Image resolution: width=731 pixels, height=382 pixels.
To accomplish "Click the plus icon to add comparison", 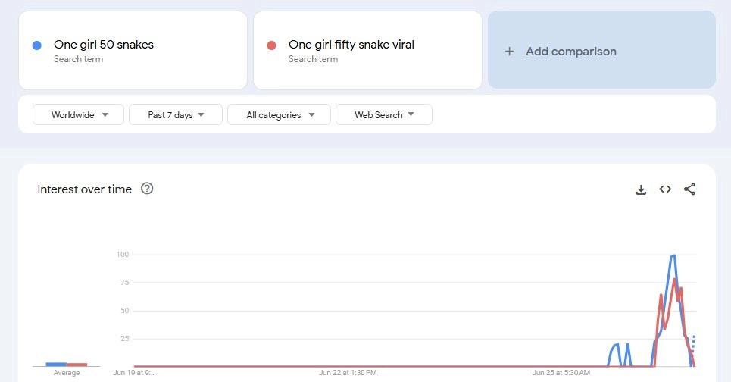I will [510, 52].
